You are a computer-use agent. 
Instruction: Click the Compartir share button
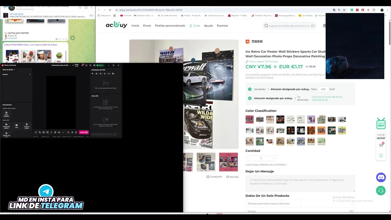(x=214, y=177)
